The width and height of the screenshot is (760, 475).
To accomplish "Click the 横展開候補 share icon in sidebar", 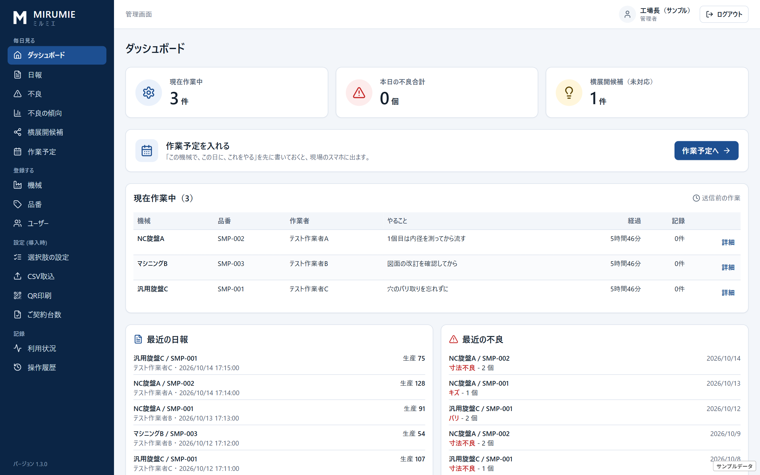I will click(x=17, y=132).
